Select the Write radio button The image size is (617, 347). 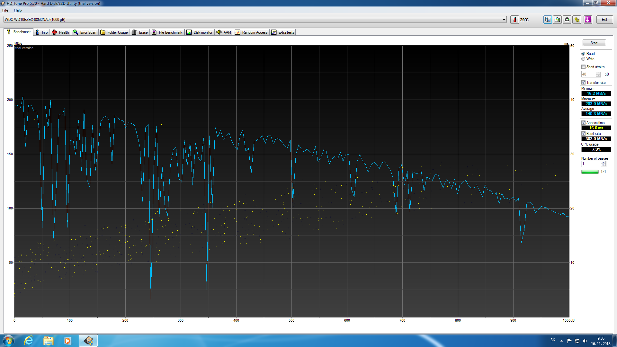[583, 59]
